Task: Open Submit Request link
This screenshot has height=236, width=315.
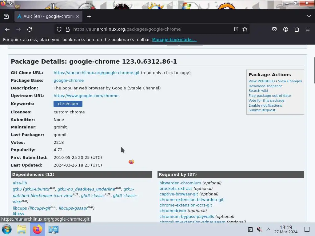Action: point(262,110)
